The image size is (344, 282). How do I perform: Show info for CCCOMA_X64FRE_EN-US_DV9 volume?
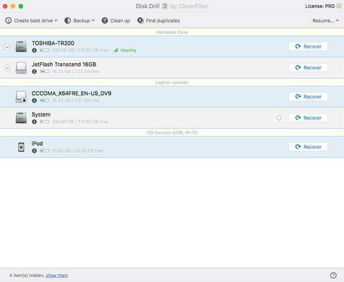click(x=34, y=100)
